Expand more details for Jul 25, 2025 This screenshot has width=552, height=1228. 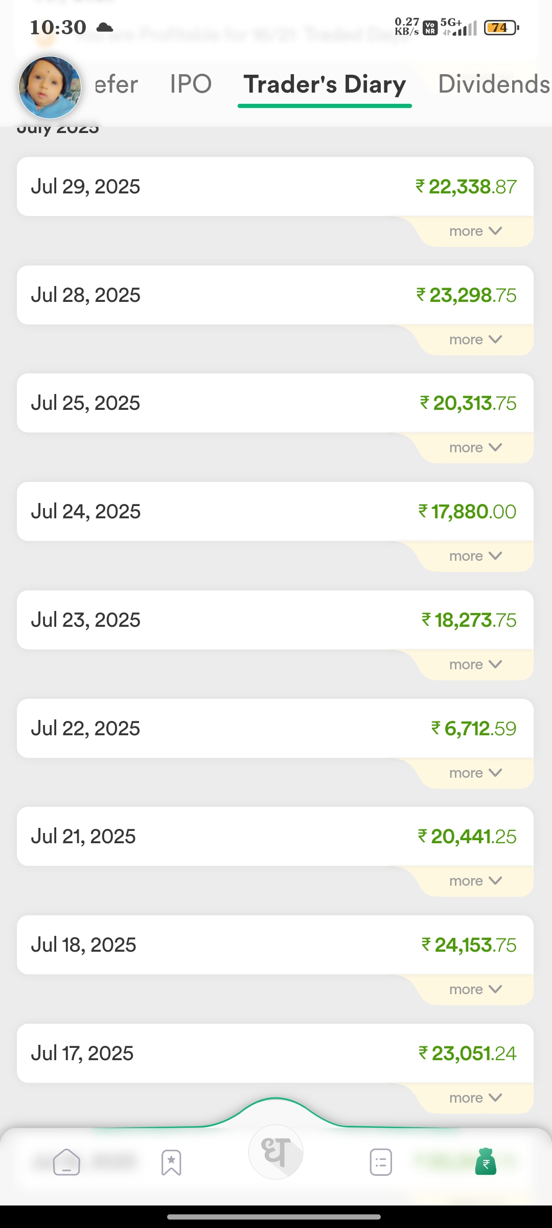click(475, 448)
